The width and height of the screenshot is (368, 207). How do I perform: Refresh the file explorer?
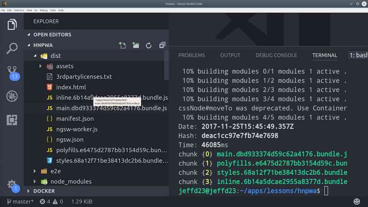149,45
